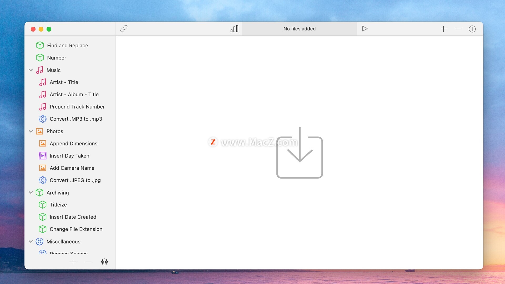Click the bar chart statistics icon

(234, 29)
